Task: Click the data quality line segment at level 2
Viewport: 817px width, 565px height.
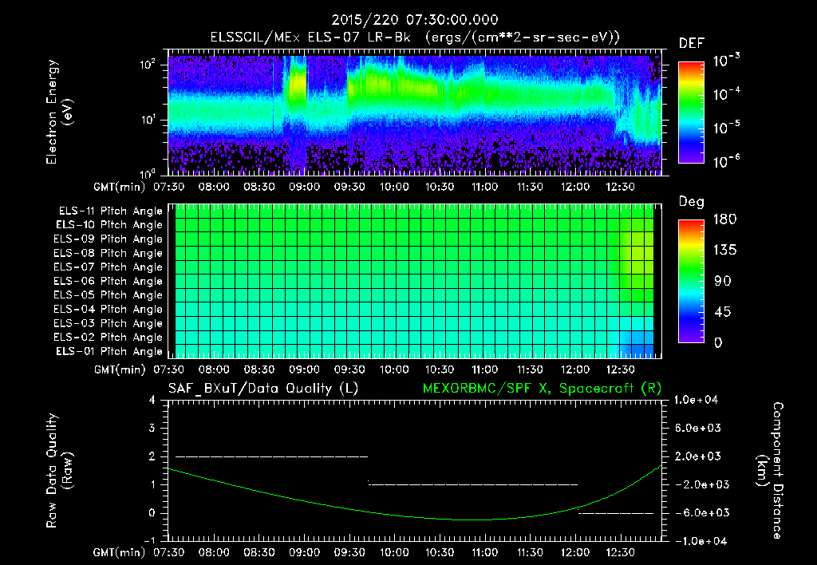Action: pos(271,456)
